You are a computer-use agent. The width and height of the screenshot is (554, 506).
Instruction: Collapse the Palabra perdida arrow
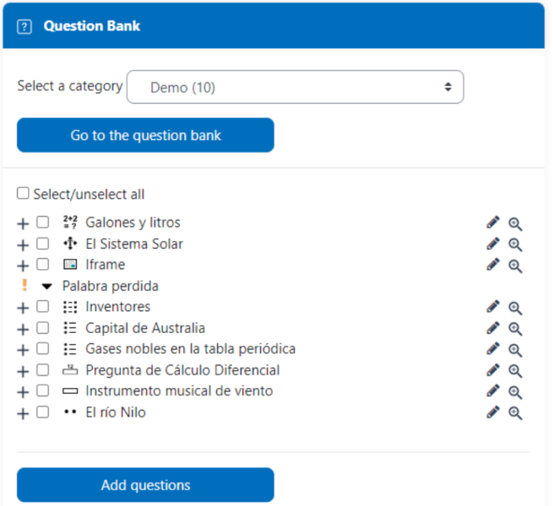pyautogui.click(x=46, y=286)
